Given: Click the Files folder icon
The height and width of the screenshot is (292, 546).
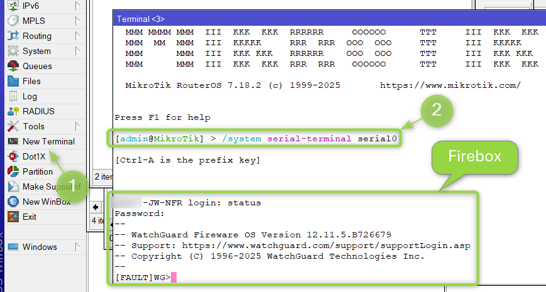Looking at the screenshot, I should point(13,81).
